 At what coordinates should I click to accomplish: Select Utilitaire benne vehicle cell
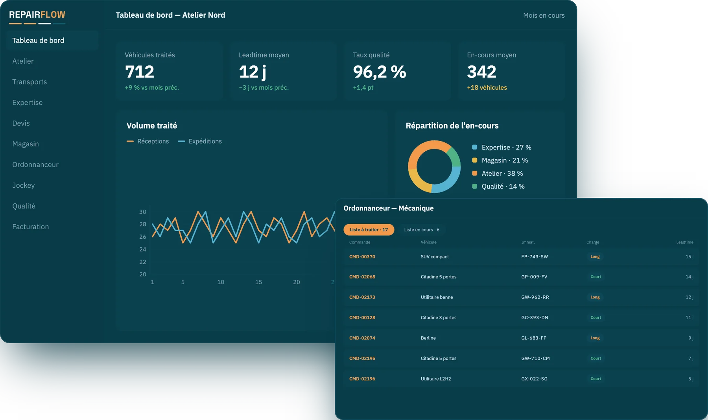[437, 297]
